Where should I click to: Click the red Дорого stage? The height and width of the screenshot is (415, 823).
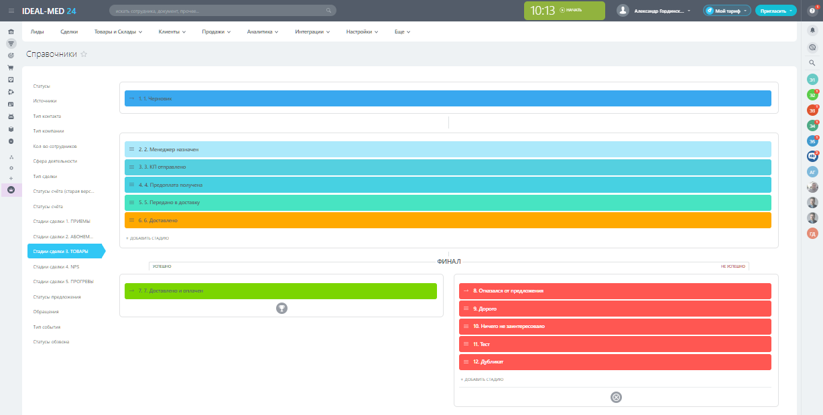click(615, 309)
